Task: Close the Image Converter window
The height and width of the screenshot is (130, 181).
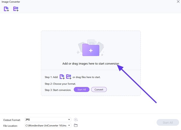Action: (x=178, y=2)
